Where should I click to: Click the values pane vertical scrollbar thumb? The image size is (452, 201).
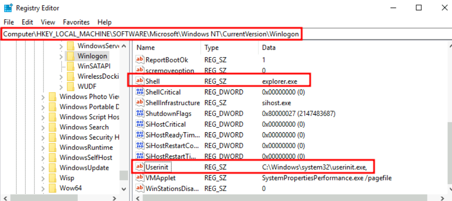click(449, 153)
